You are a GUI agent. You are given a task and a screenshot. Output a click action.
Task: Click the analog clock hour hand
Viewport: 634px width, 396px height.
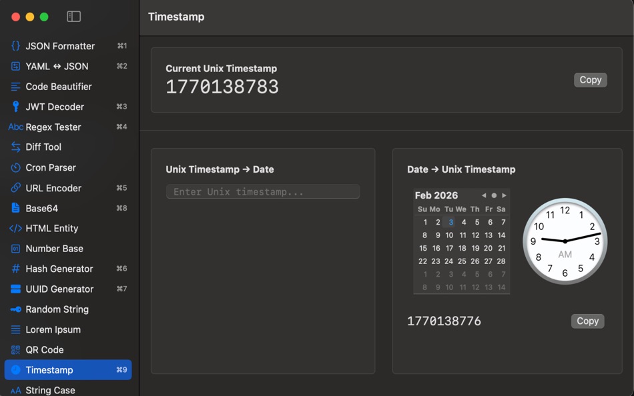point(553,240)
